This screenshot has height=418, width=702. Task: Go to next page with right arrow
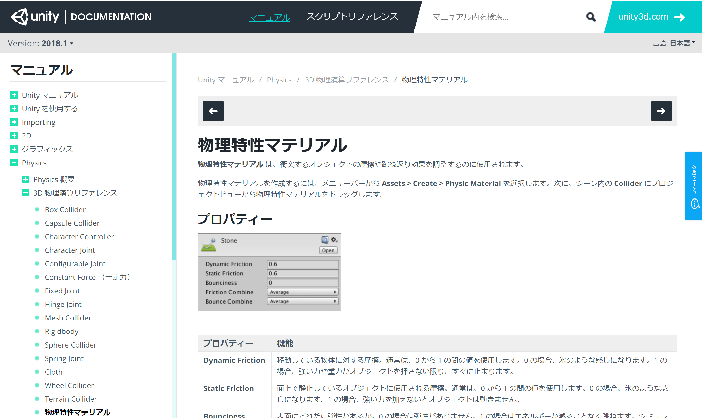click(661, 111)
